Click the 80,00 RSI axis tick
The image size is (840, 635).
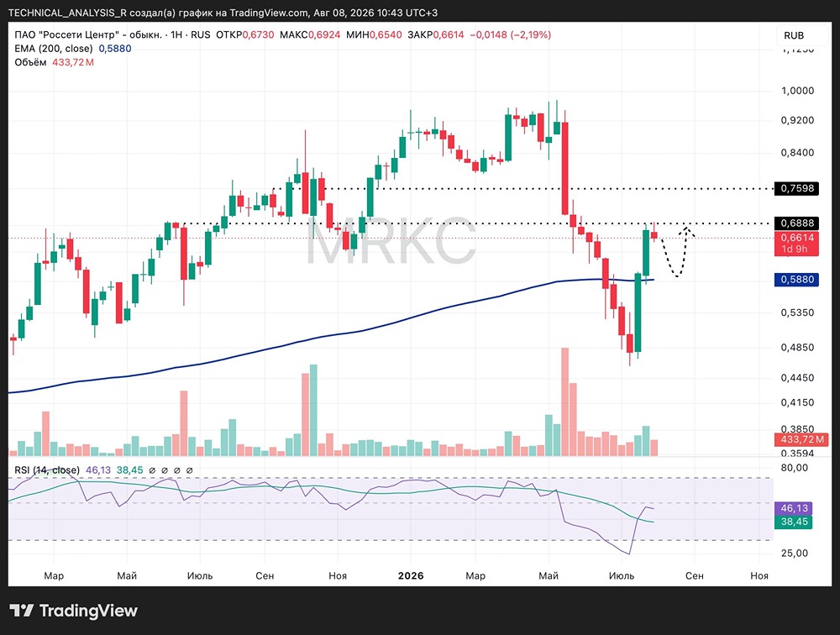tap(795, 468)
